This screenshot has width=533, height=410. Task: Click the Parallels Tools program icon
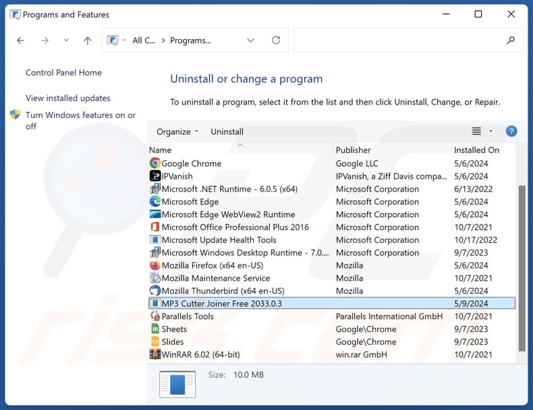(x=155, y=316)
